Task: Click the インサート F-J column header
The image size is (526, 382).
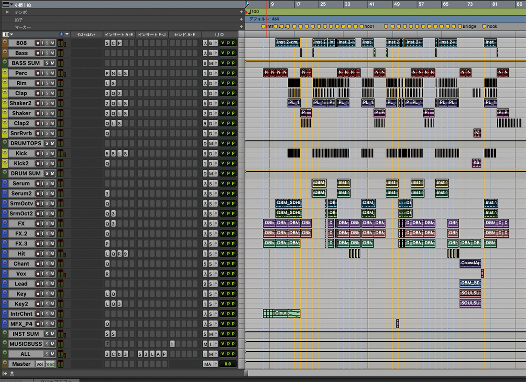Action: coord(152,34)
